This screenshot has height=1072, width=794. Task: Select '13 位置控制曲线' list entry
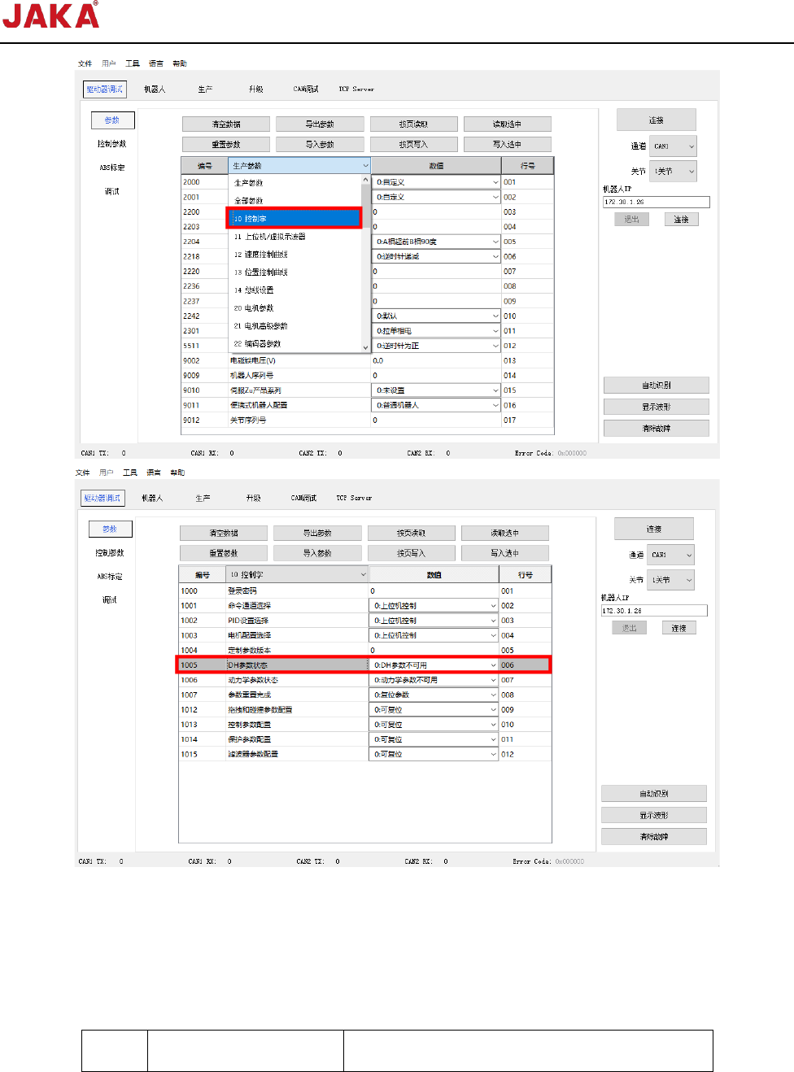[x=294, y=272]
